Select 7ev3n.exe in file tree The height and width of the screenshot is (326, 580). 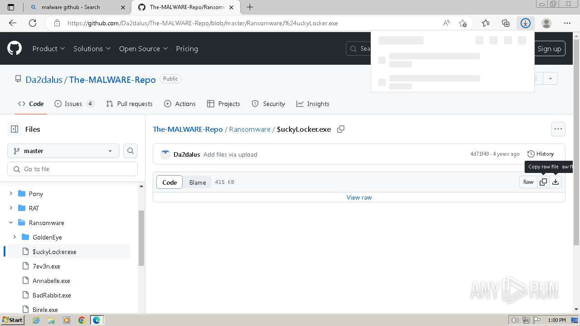tap(46, 266)
